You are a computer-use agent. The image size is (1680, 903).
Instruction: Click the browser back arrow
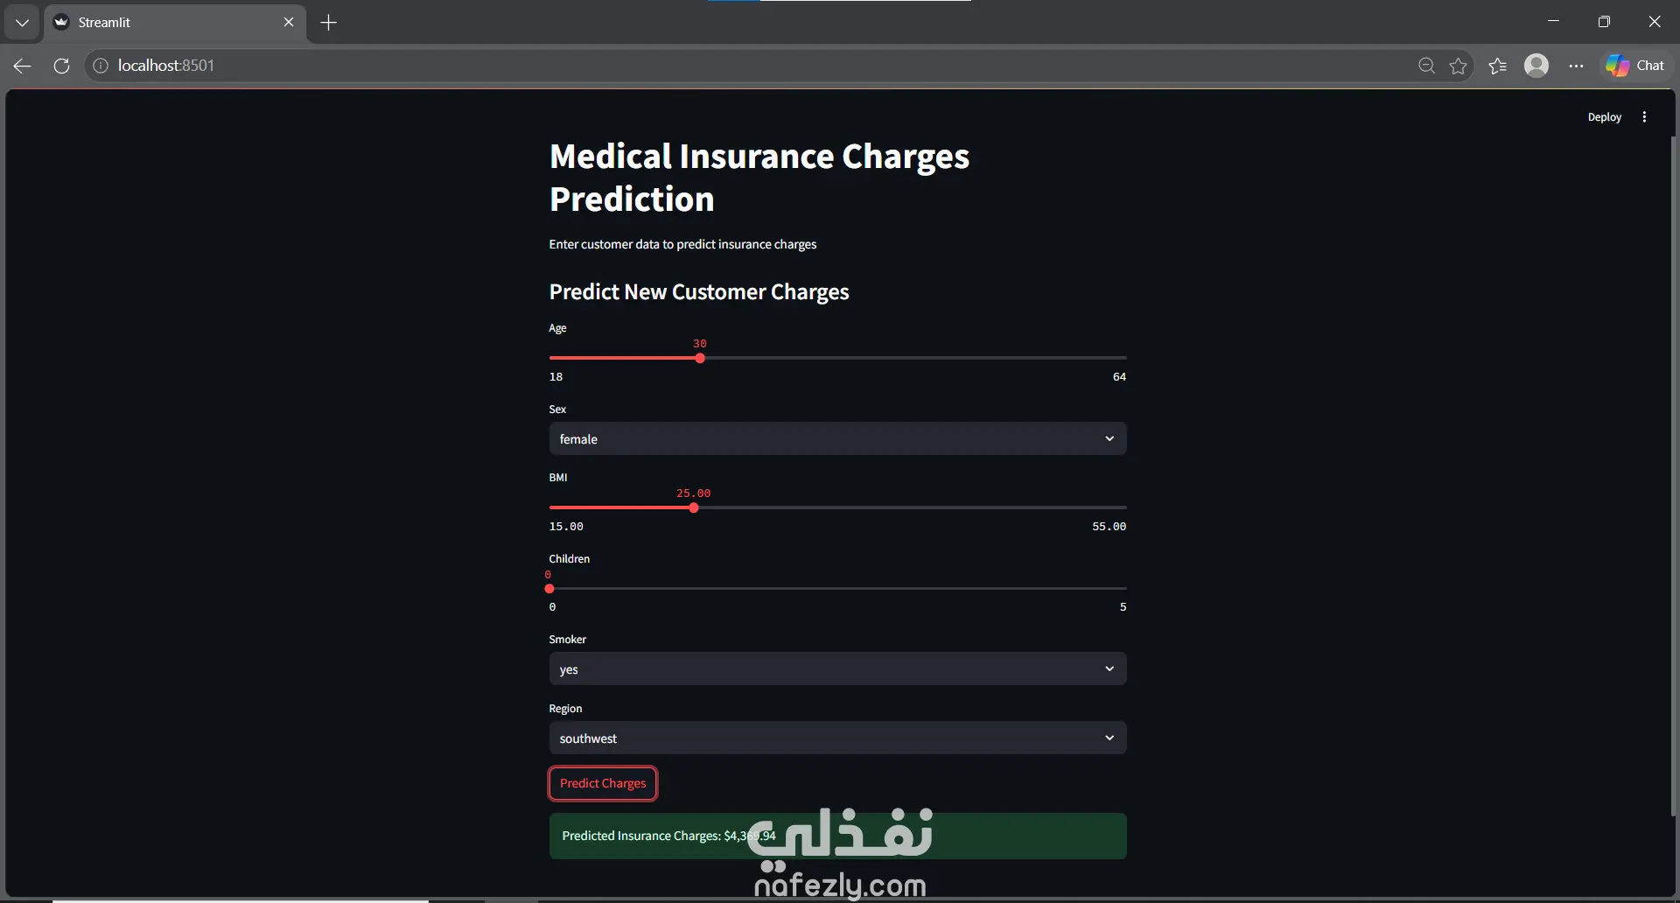point(23,66)
